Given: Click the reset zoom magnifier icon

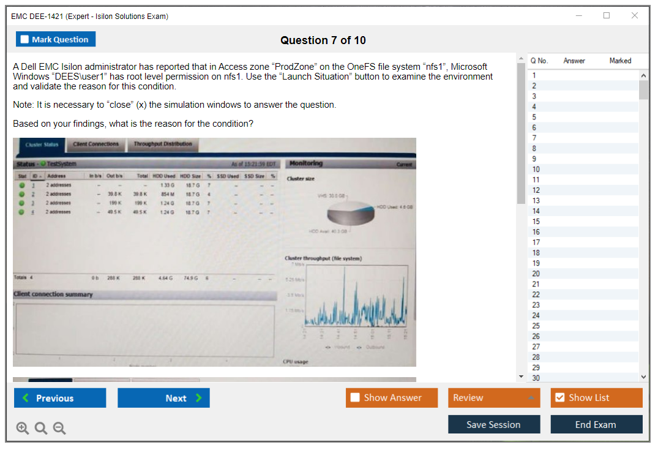Looking at the screenshot, I should (41, 429).
